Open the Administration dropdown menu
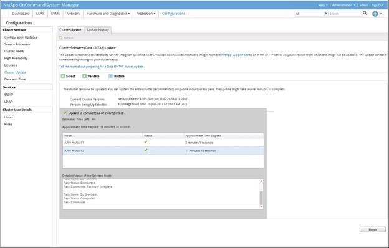Viewport: 389px width, 248px height. coord(343,5)
